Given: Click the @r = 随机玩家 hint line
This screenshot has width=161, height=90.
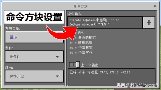Looking at the screenshot, I should click(81, 42).
